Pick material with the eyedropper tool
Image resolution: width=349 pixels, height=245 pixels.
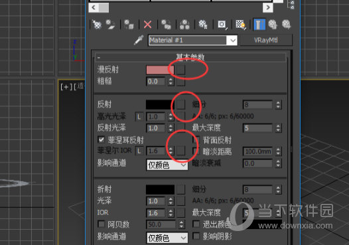[x=139, y=40]
